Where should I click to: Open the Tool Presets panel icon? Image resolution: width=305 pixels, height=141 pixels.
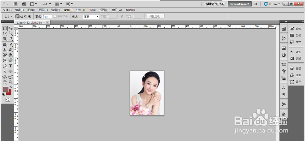(x=284, y=105)
